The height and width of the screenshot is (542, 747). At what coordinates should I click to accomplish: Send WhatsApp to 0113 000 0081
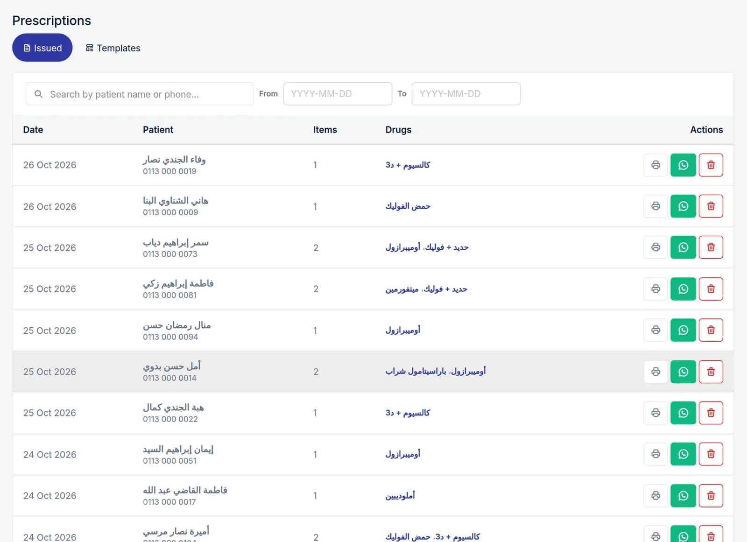(683, 289)
